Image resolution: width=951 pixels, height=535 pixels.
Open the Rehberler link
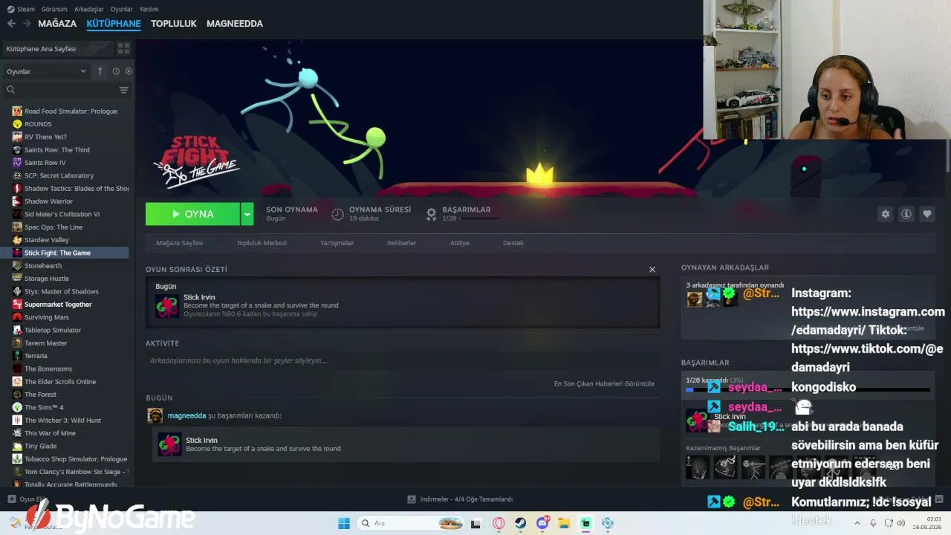(401, 243)
